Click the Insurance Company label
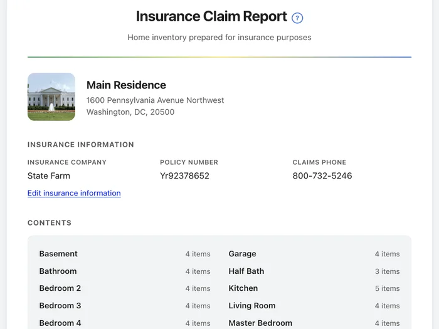439x329 pixels. pyautogui.click(x=67, y=162)
